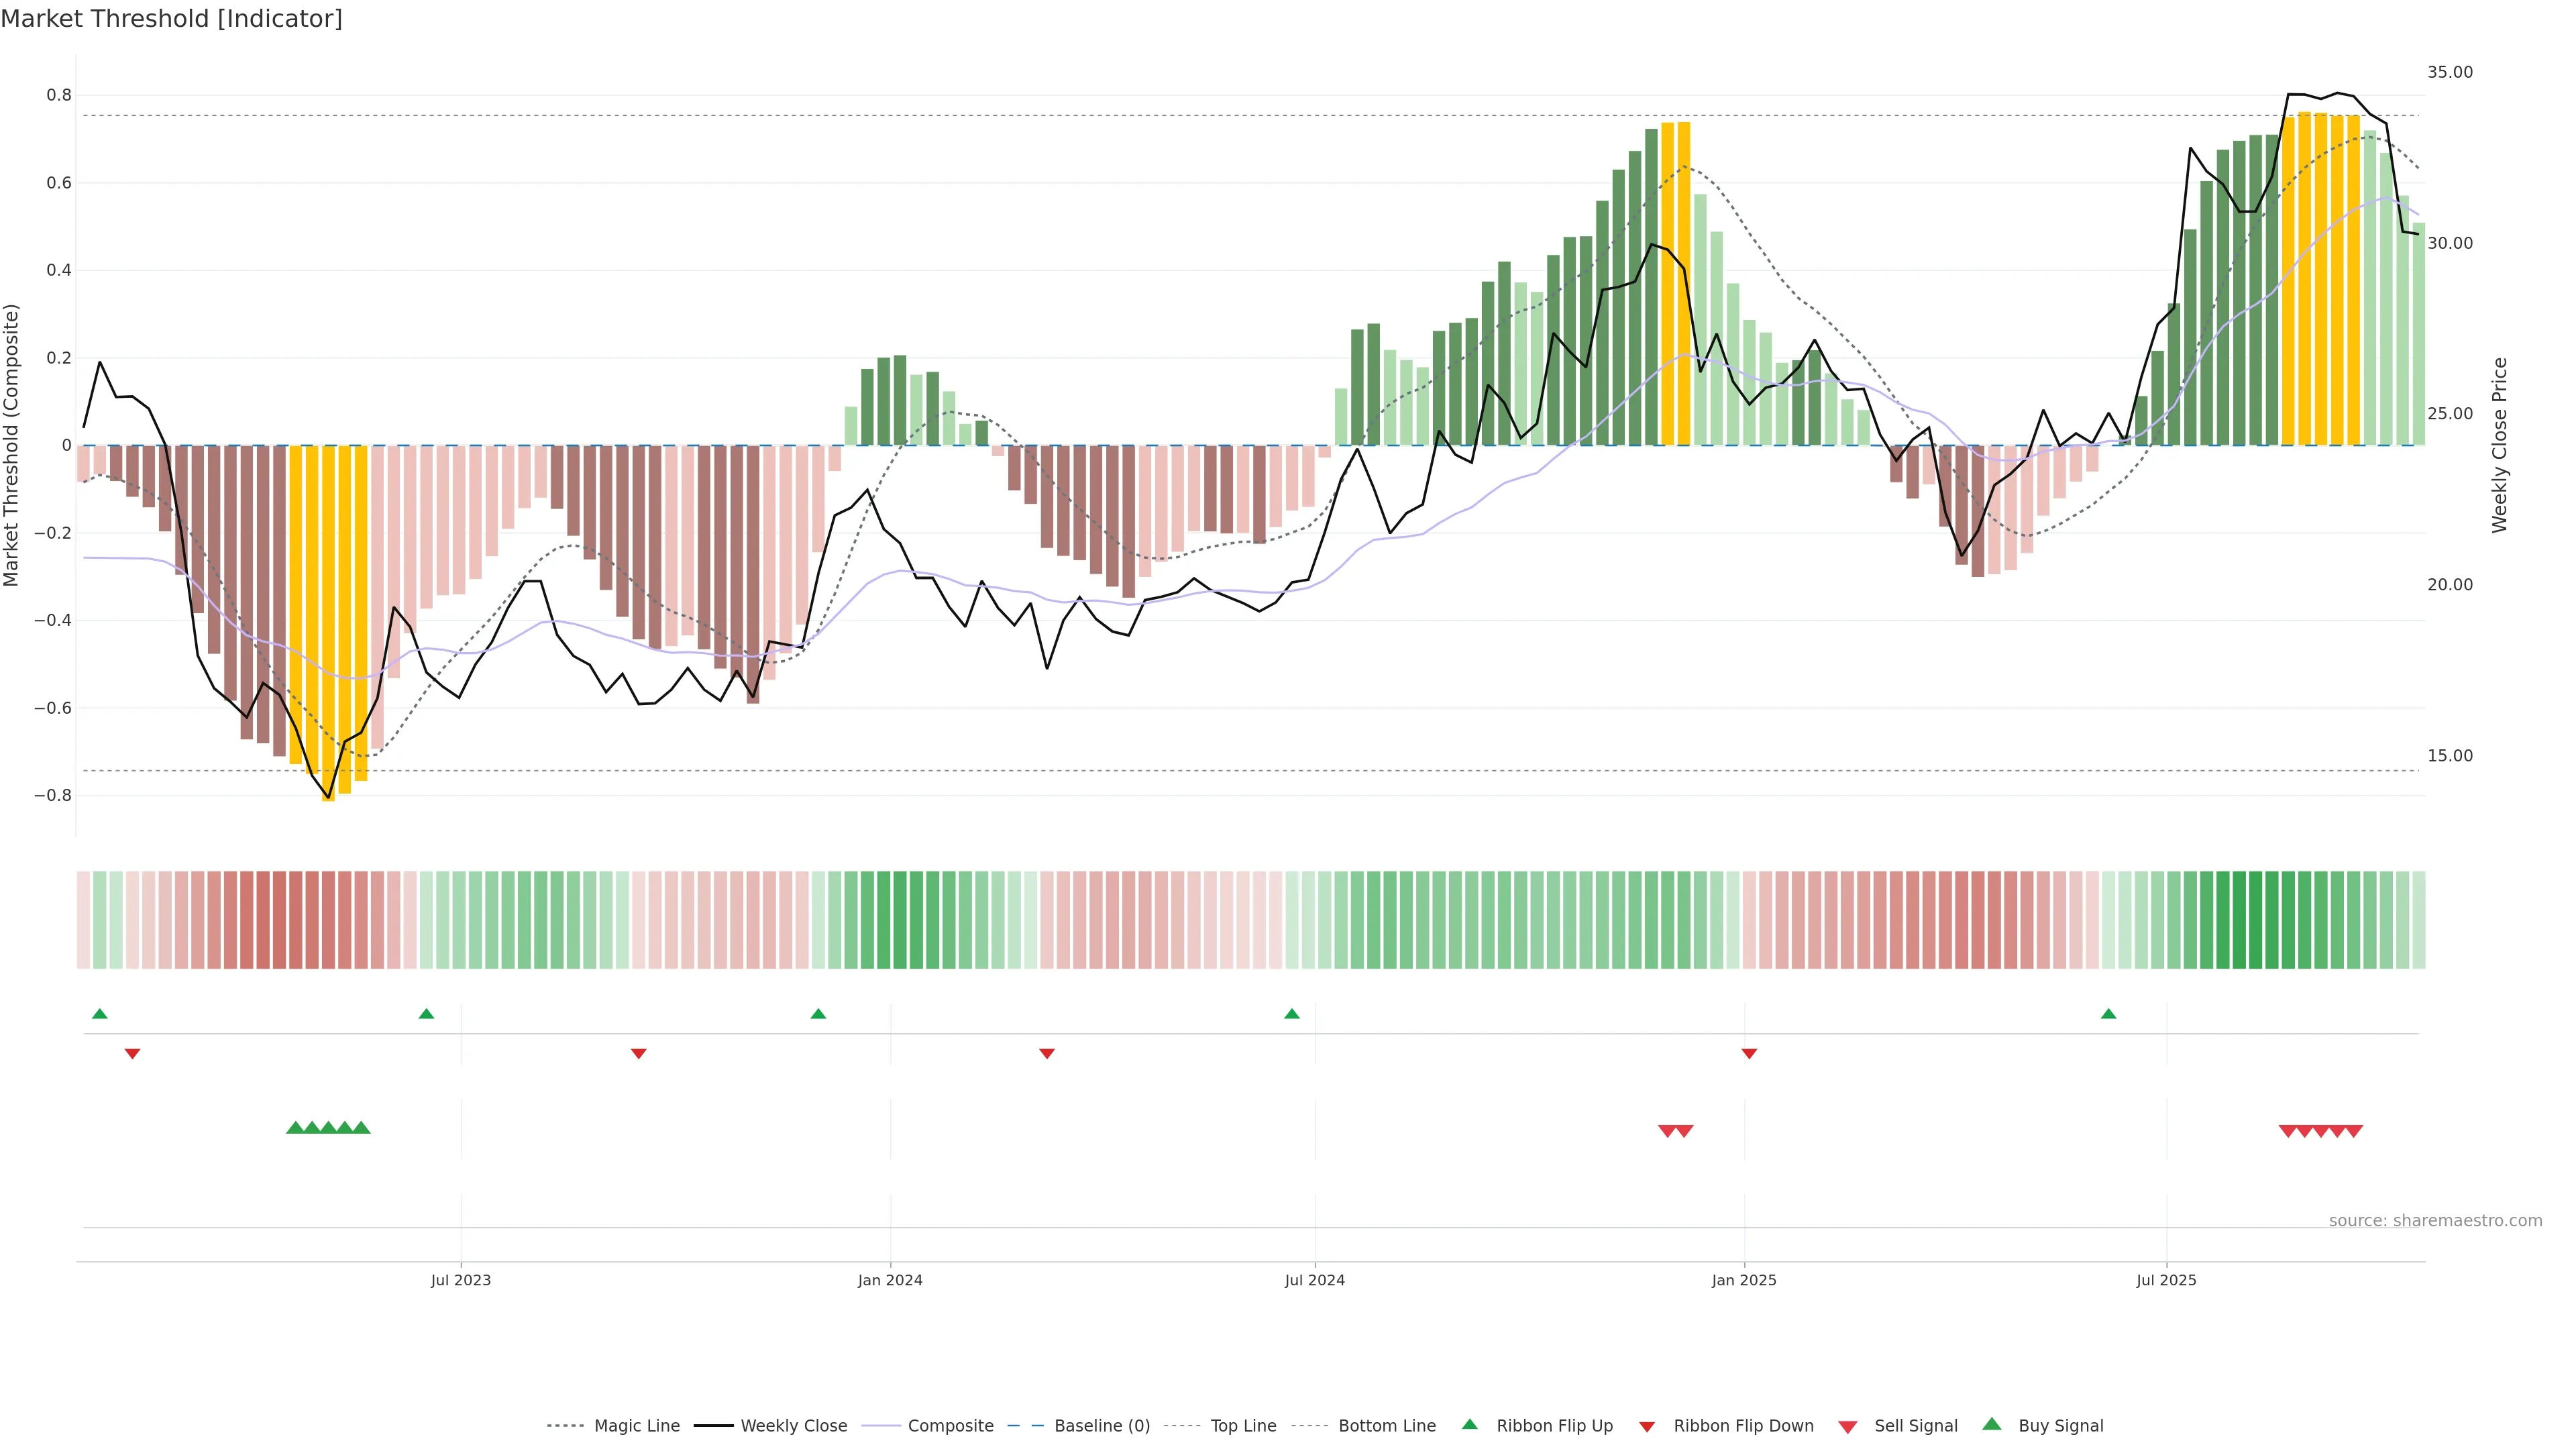
Task: Click the Market Threshold [Indicator] title
Action: coord(171,19)
